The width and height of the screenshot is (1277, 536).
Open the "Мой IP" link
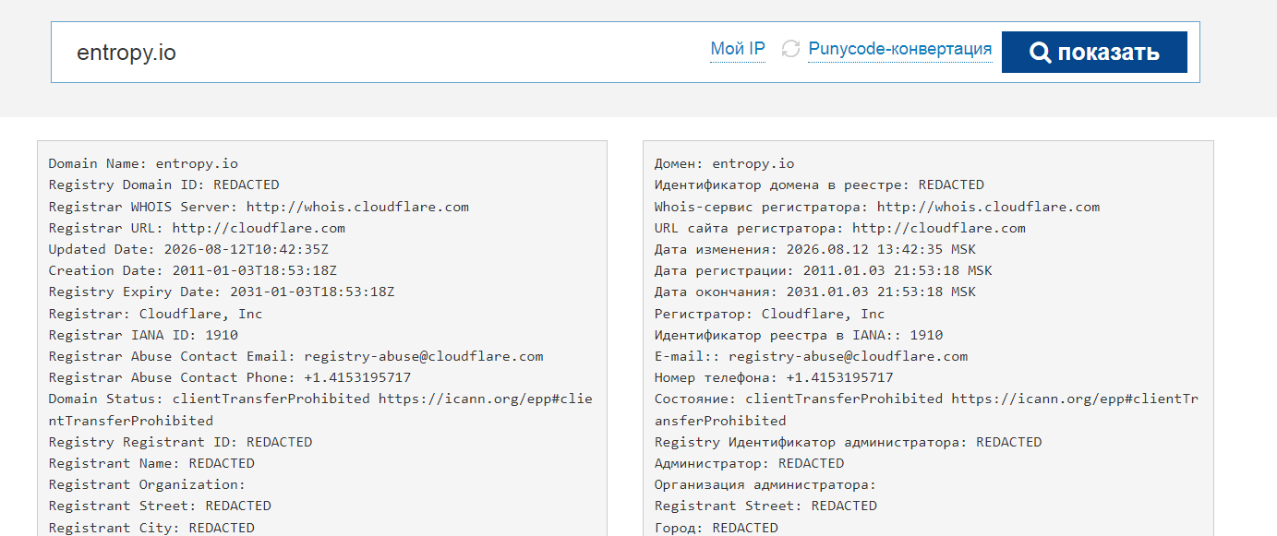pos(738,49)
